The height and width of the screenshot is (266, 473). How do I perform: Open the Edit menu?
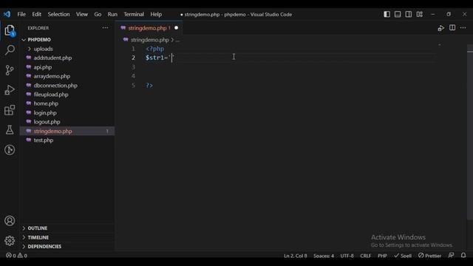pos(36,14)
